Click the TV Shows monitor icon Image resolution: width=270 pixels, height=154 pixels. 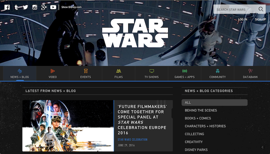pos(152,71)
